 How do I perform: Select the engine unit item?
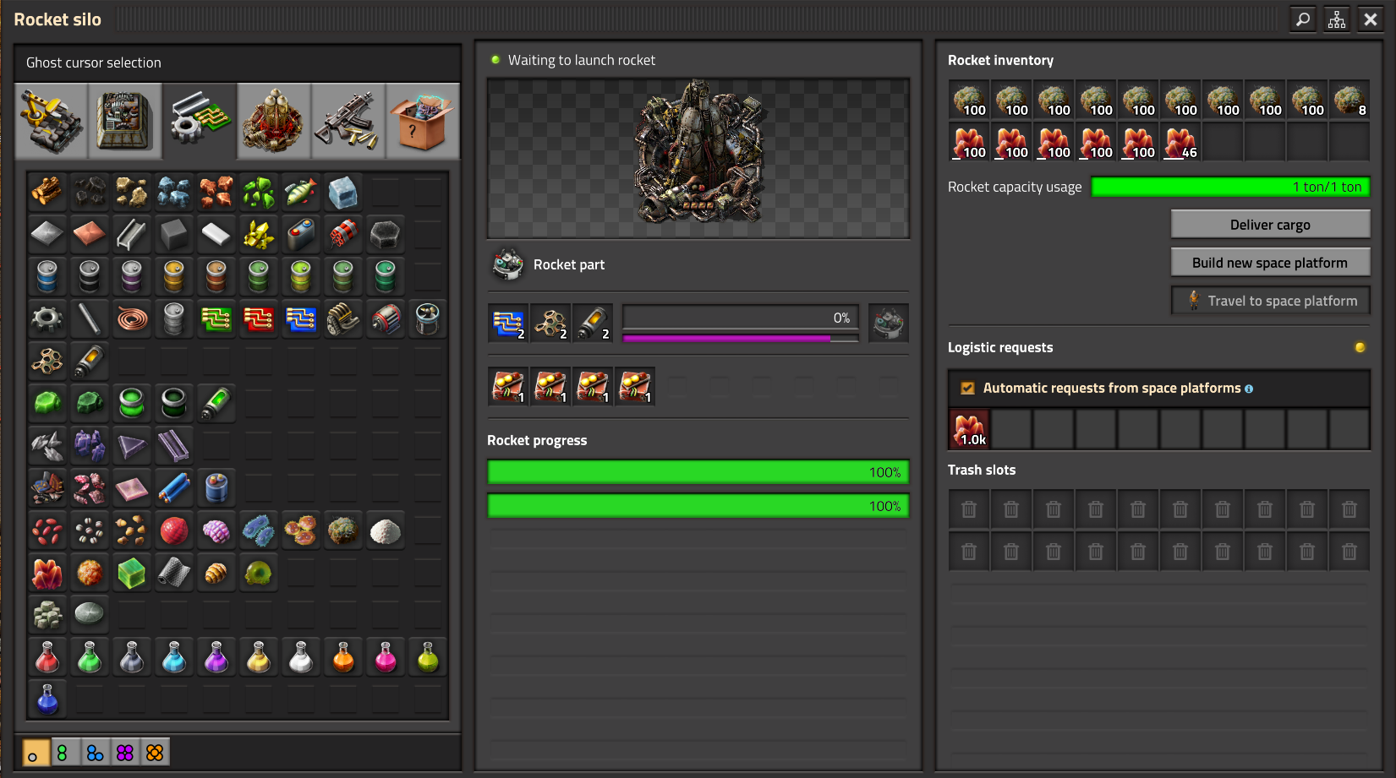click(343, 319)
